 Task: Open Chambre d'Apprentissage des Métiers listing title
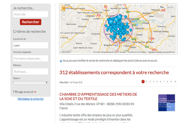point(98,96)
